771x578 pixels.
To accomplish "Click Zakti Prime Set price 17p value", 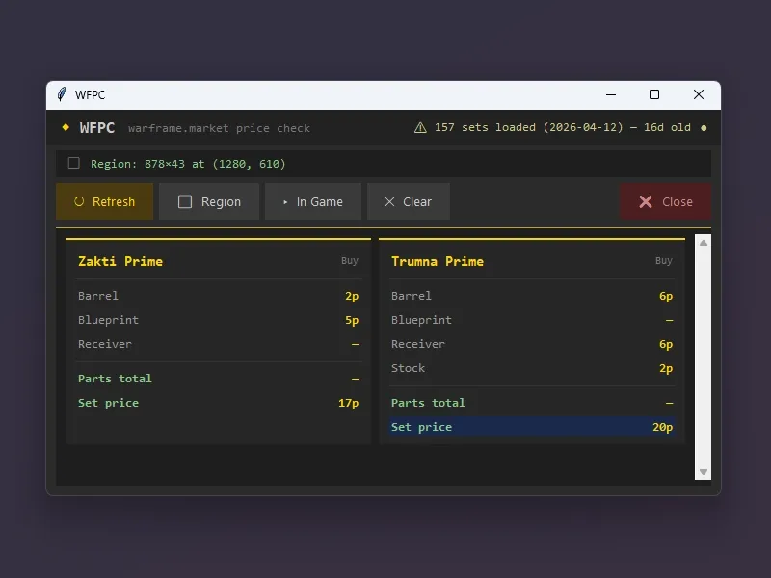I will (348, 403).
